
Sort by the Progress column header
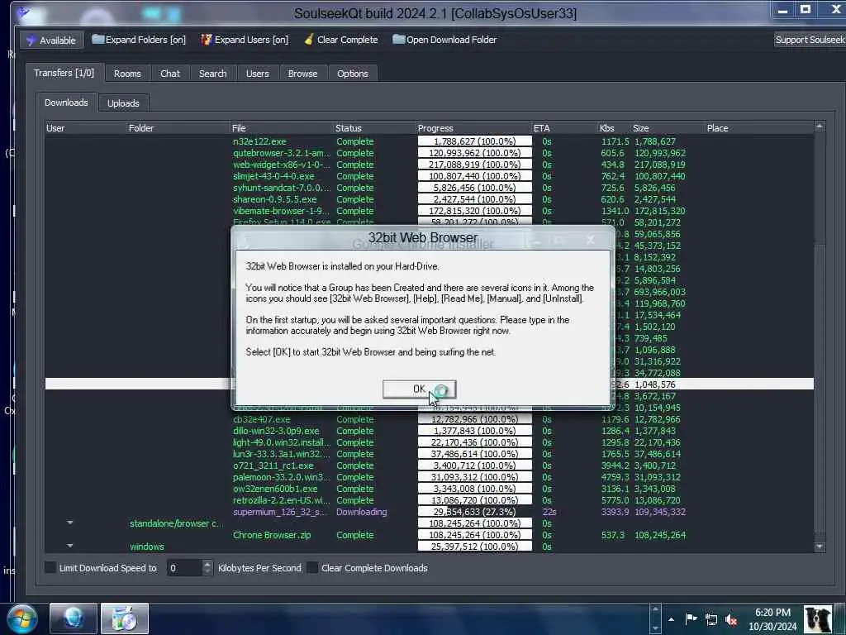pyautogui.click(x=473, y=128)
